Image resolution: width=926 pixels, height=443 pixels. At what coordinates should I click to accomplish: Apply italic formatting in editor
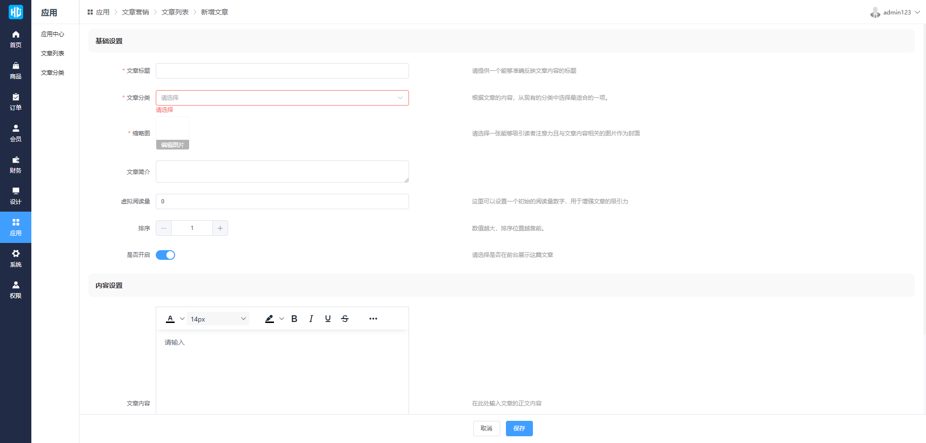pyautogui.click(x=311, y=319)
